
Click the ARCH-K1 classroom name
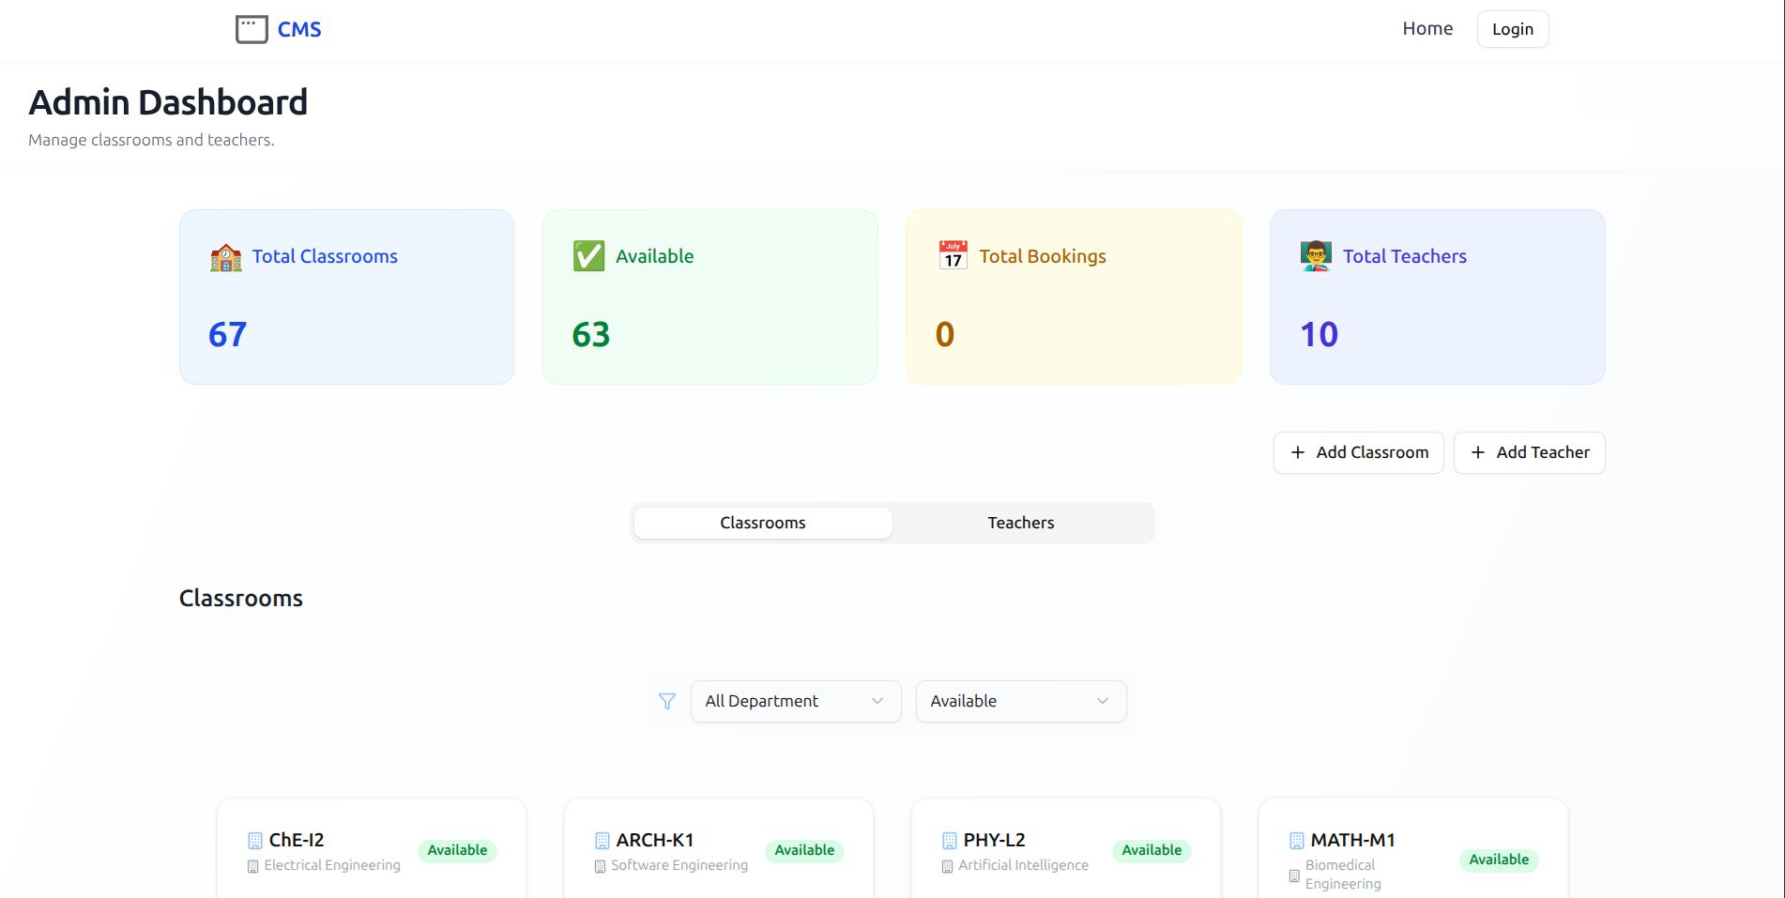(655, 840)
